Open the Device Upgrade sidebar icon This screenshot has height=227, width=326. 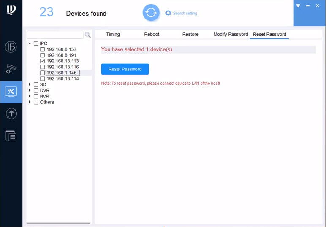pyautogui.click(x=11, y=113)
